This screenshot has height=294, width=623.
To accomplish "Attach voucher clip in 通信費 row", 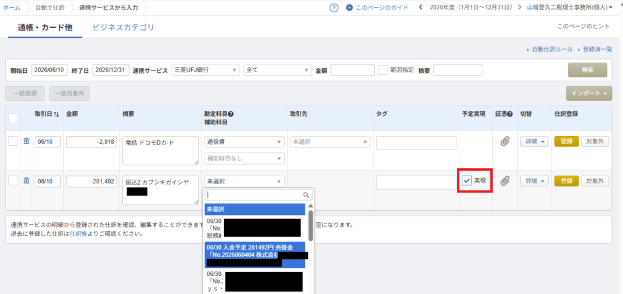I will 504,142.
